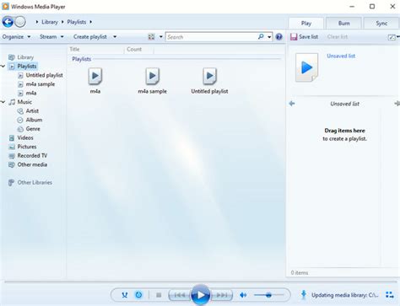The width and height of the screenshot is (400, 306).
Task: Open the m4a playlist icon in main pane
Action: (x=95, y=76)
